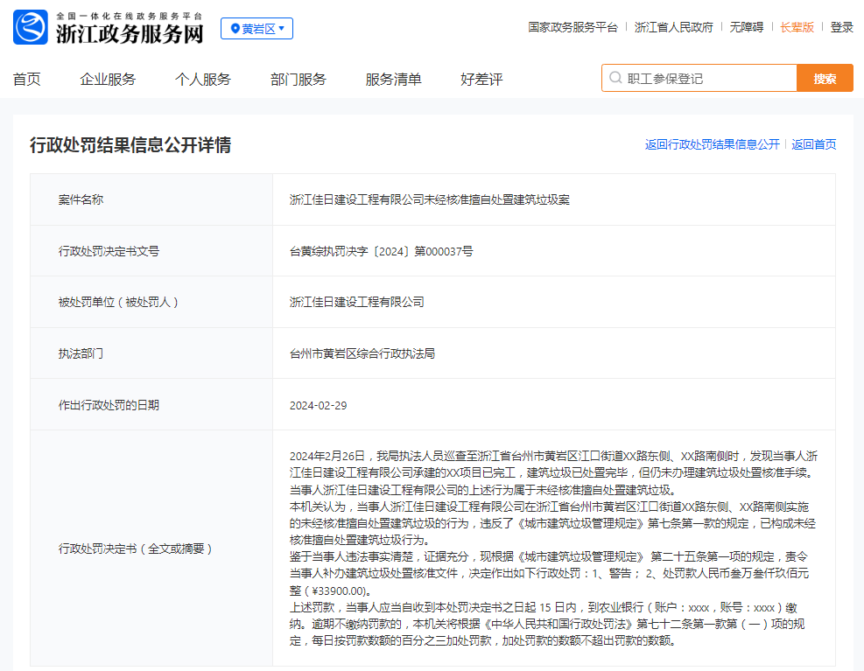The height and width of the screenshot is (671, 864).
Task: Select the 执法部门 row label
Action: [x=81, y=353]
